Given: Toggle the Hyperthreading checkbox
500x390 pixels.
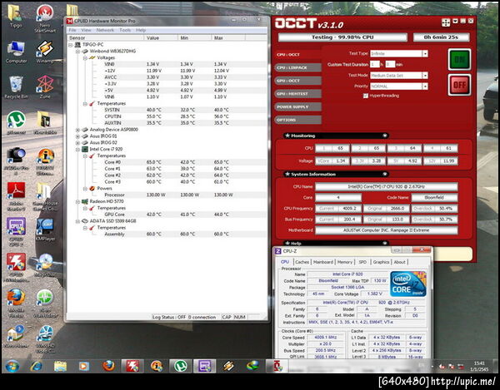Looking at the screenshot, I should tap(366, 96).
